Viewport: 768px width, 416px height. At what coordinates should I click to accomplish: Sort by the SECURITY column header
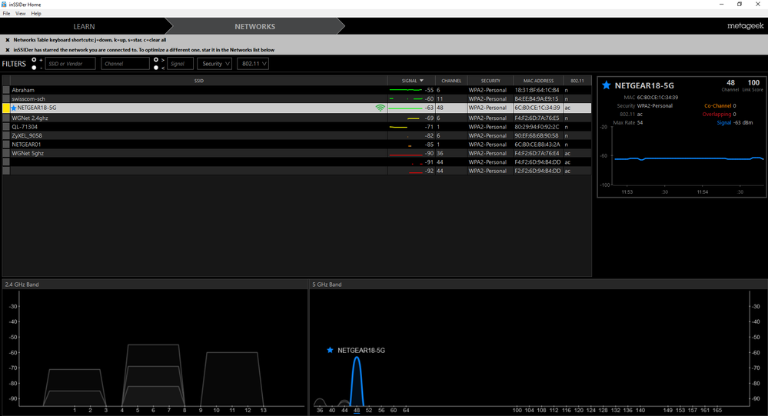click(490, 81)
